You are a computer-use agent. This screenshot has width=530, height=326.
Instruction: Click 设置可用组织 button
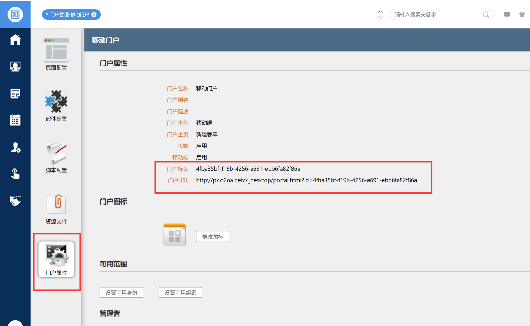tap(180, 292)
